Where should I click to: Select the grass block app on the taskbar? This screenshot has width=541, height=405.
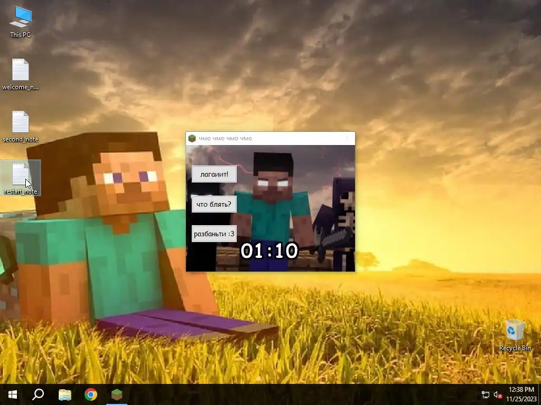pos(117,394)
